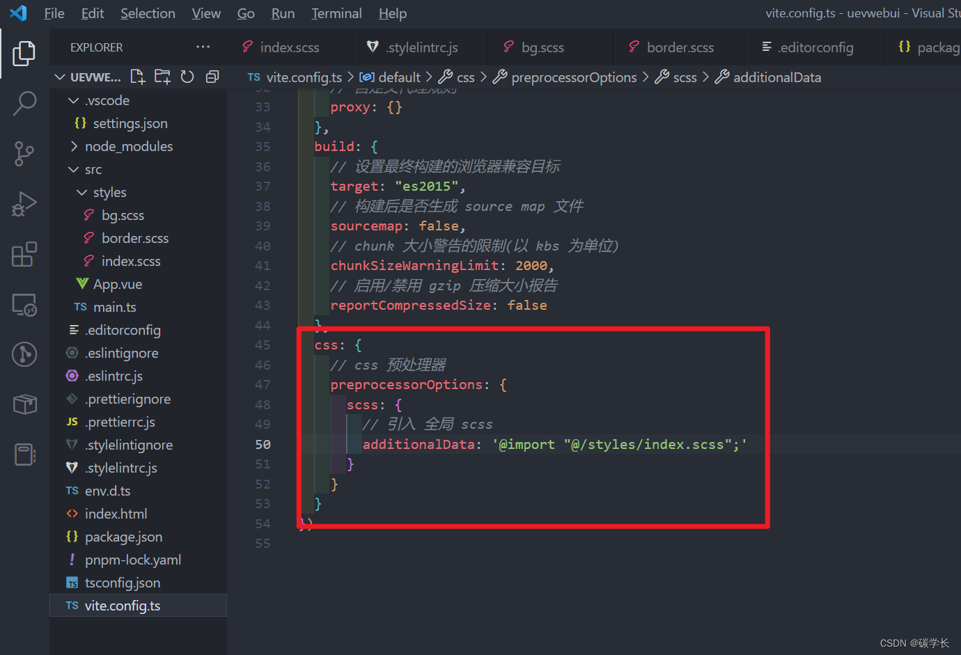Open .eslintignore in the file tree
This screenshot has height=655, width=961.
pos(138,353)
